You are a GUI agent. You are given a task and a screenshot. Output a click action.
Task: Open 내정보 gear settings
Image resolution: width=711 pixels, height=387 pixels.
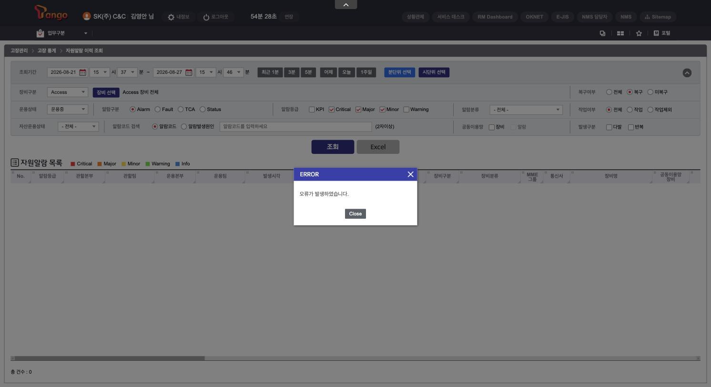click(x=171, y=17)
